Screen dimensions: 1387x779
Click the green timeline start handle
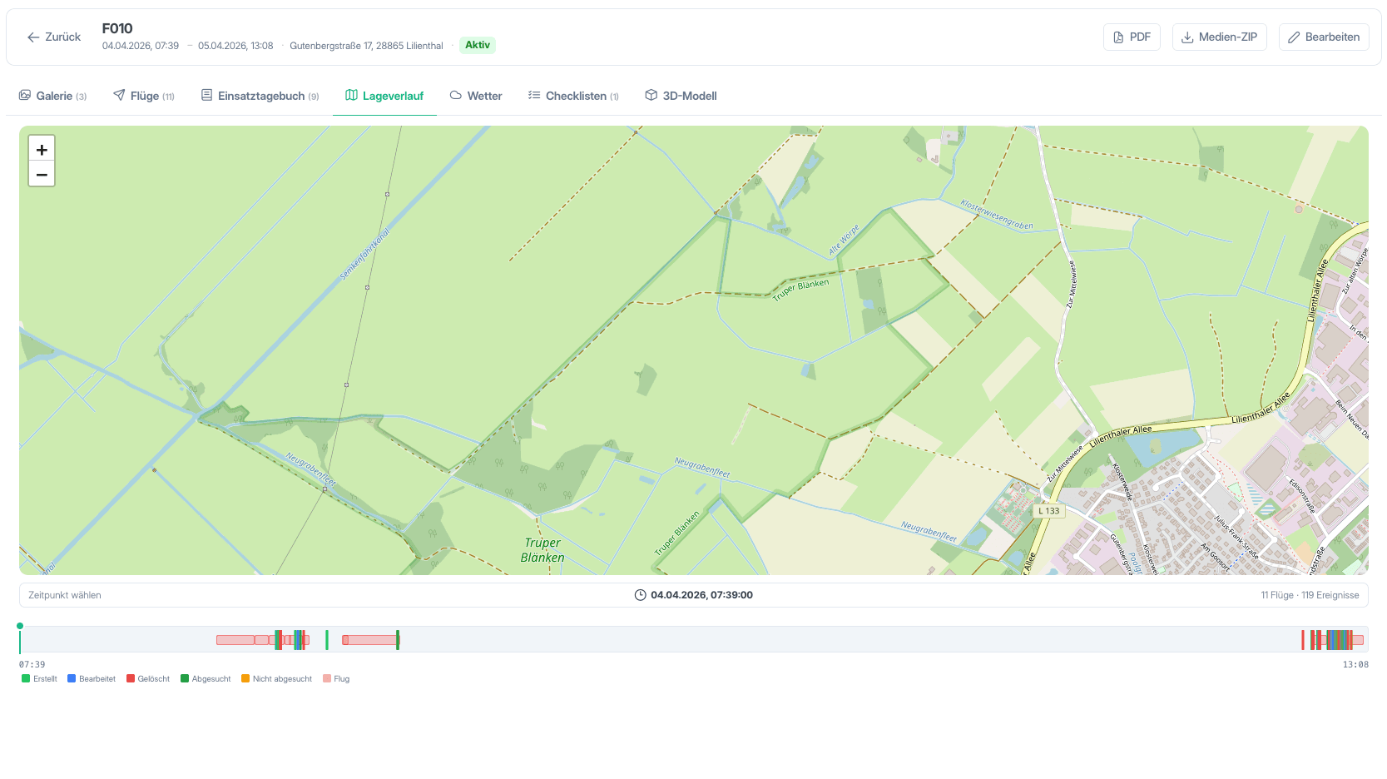[x=20, y=626]
